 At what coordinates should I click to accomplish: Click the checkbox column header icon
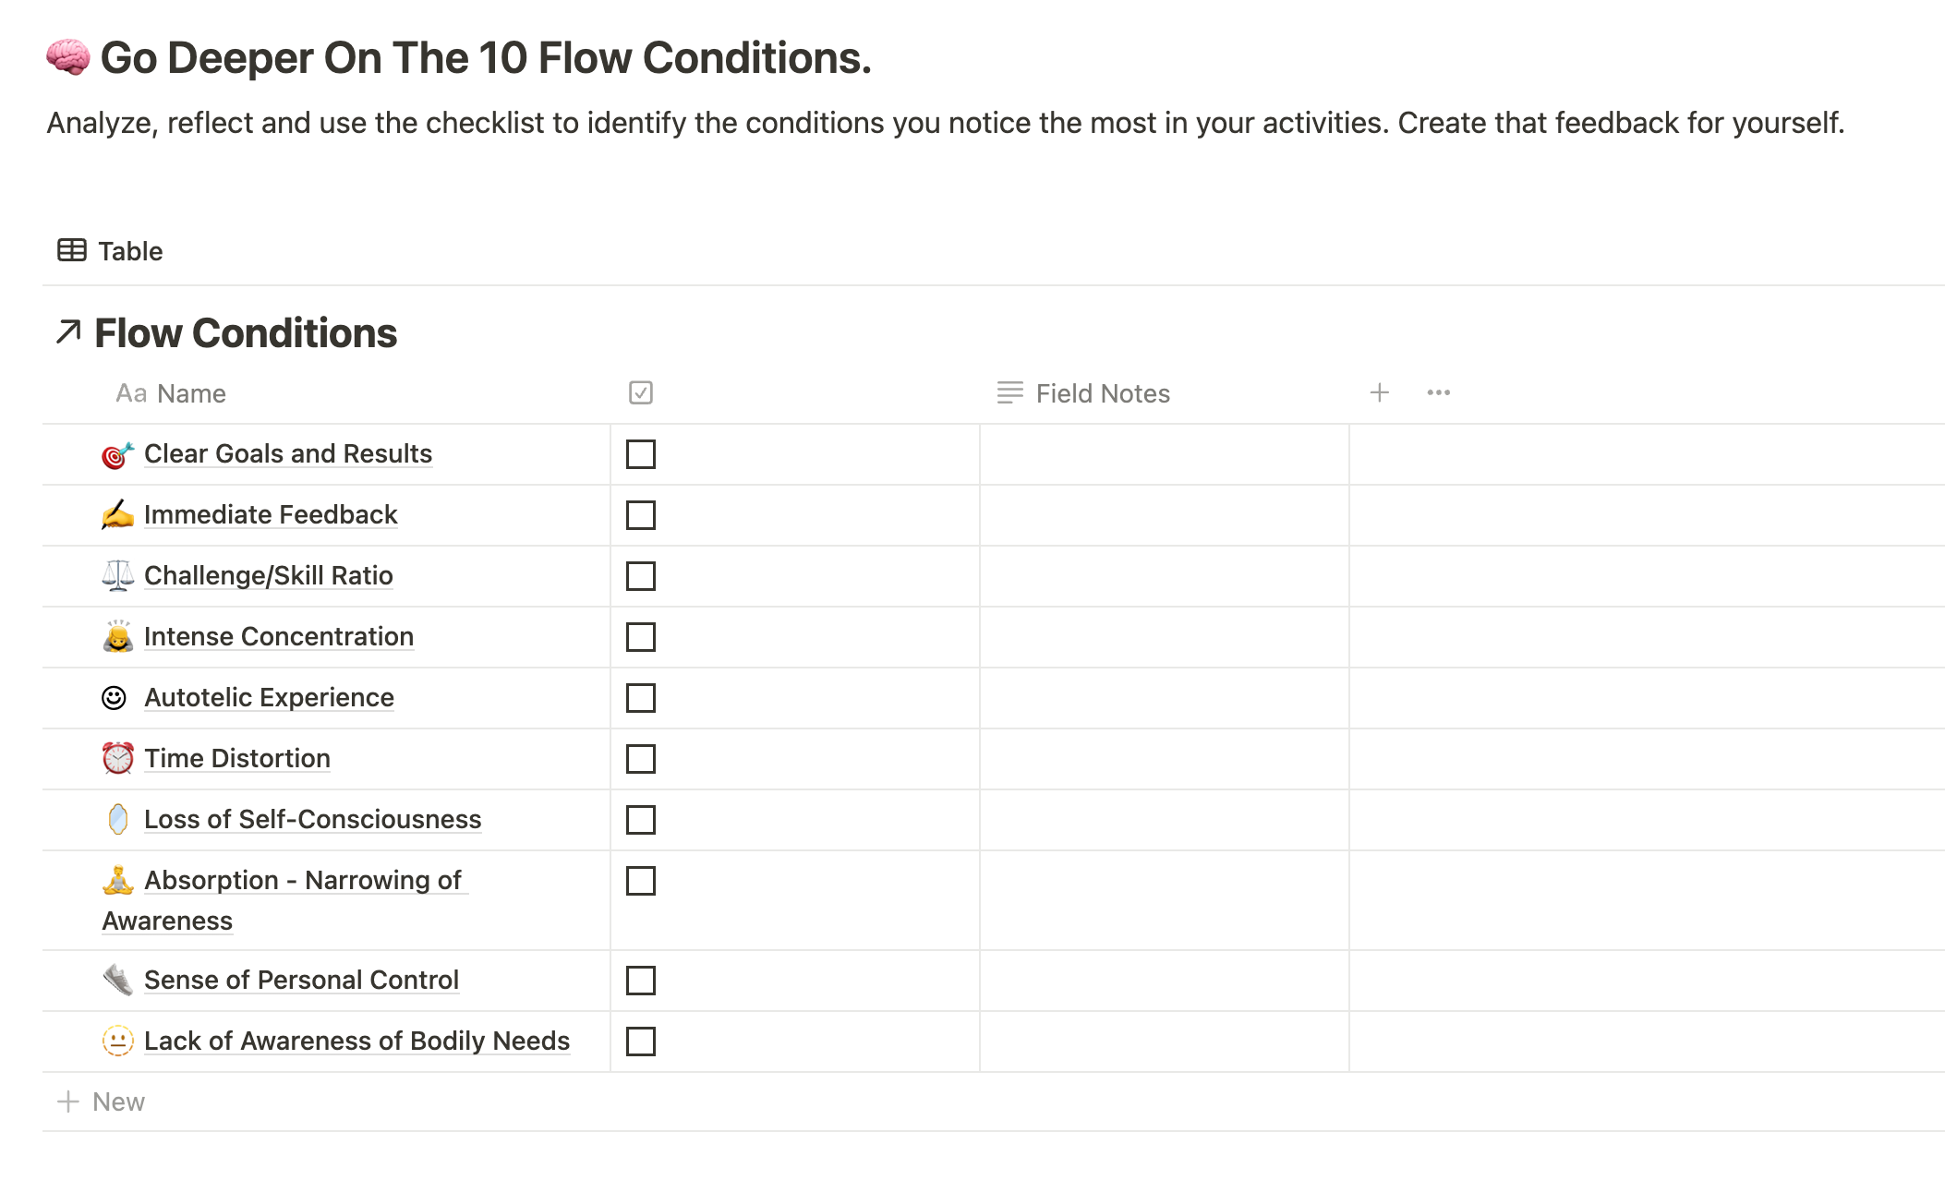[x=641, y=392]
